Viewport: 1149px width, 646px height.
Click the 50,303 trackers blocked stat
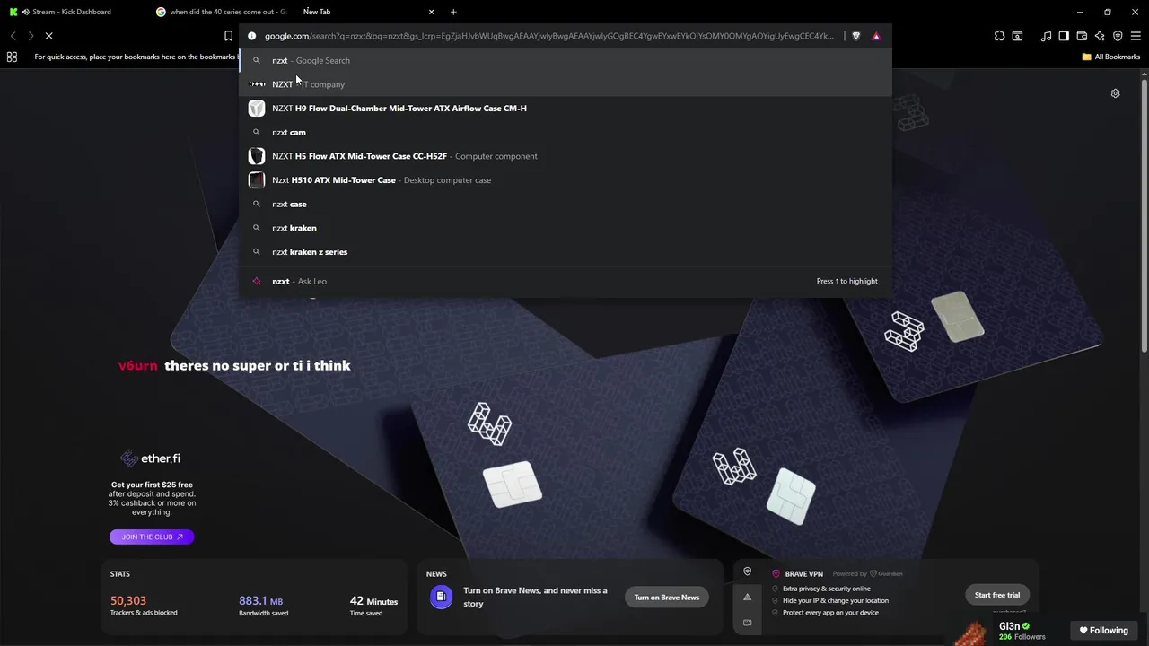(x=144, y=606)
